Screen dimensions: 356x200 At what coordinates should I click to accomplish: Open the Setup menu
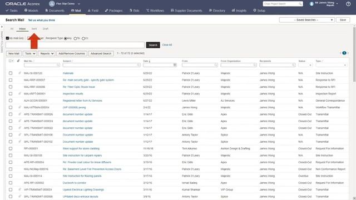259,11
